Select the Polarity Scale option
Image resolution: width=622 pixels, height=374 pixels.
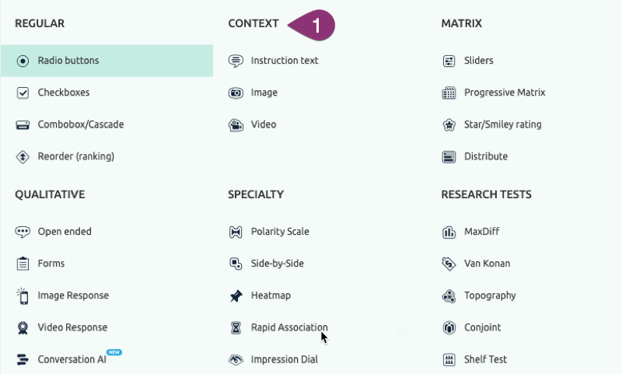279,232
